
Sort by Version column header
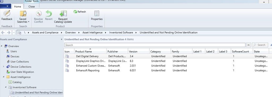click(139, 51)
